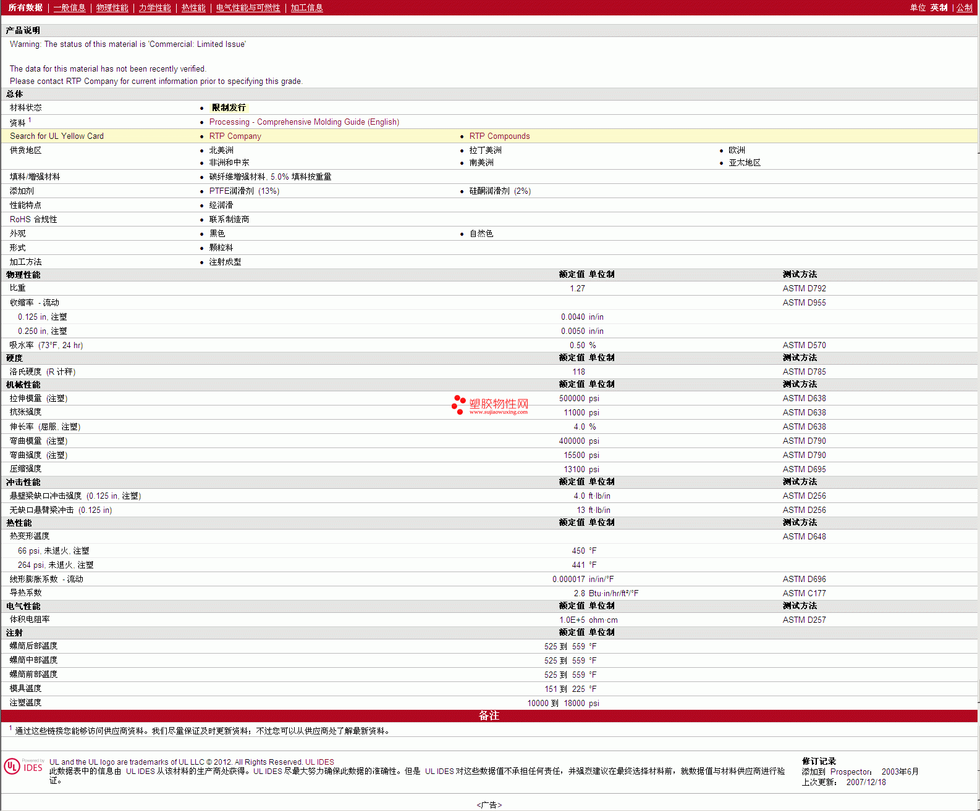The height and width of the screenshot is (811, 980).
Task: Switch to the 物理性能 tab
Action: point(112,7)
